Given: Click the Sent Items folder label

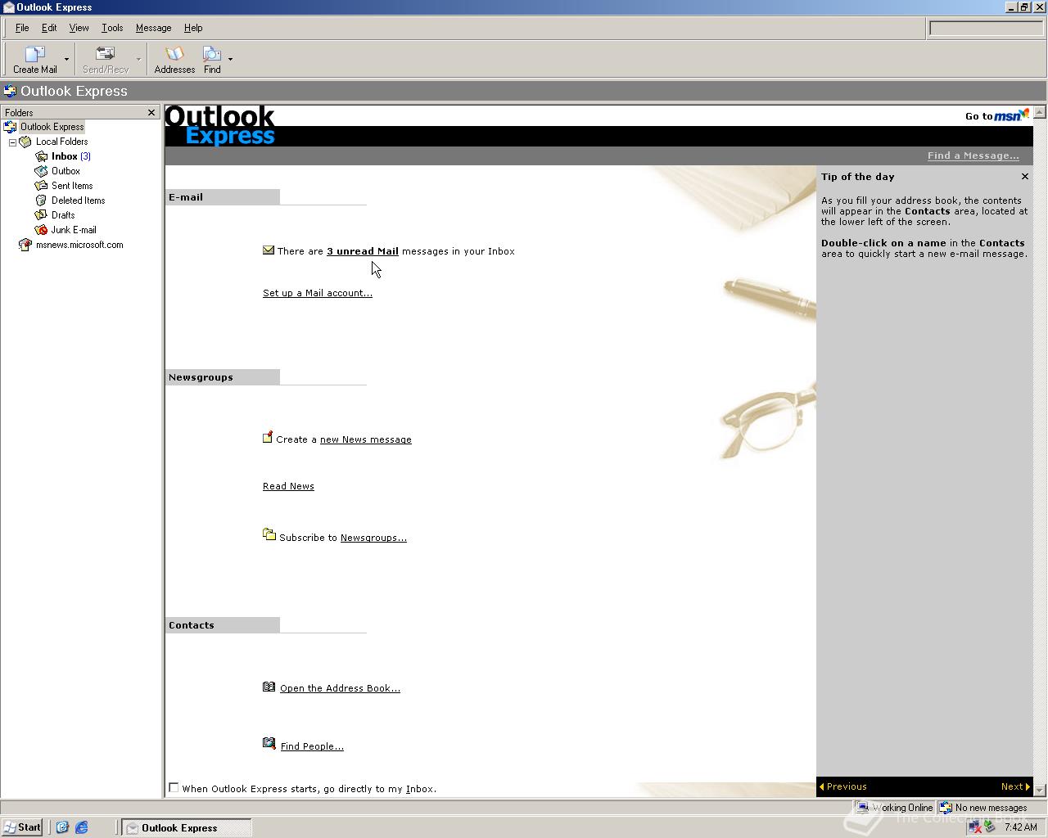Looking at the screenshot, I should point(72,186).
